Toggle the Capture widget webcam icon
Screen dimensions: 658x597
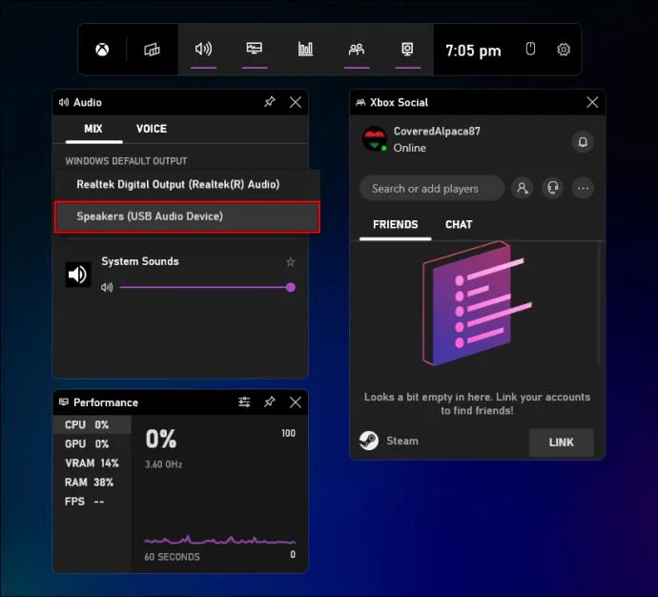coord(407,49)
